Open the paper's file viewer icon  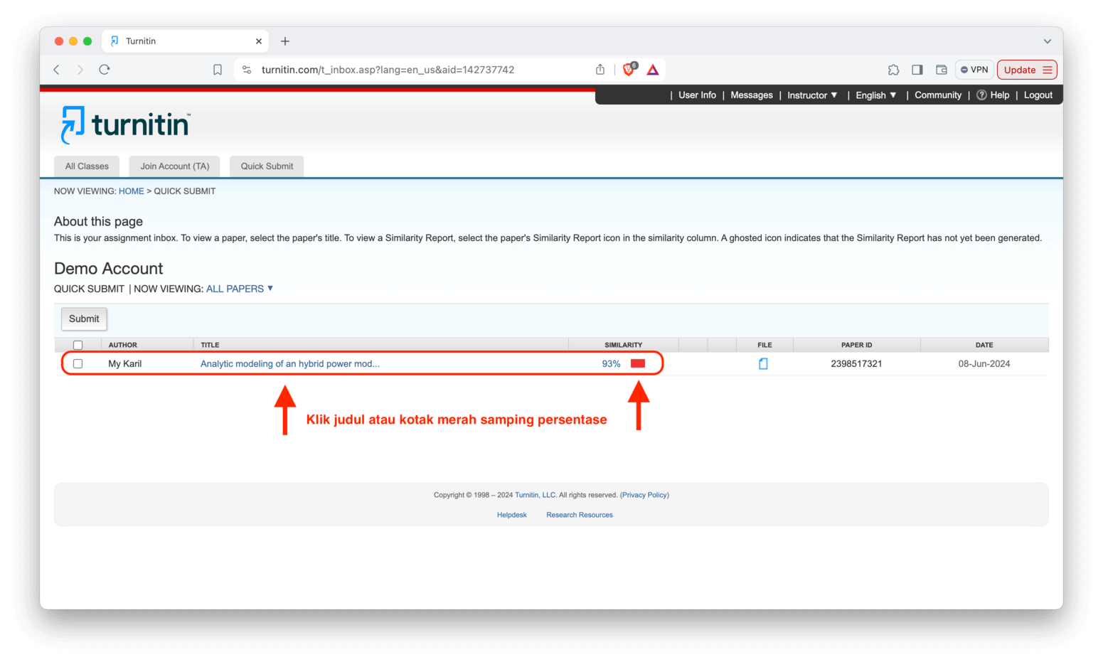(764, 363)
